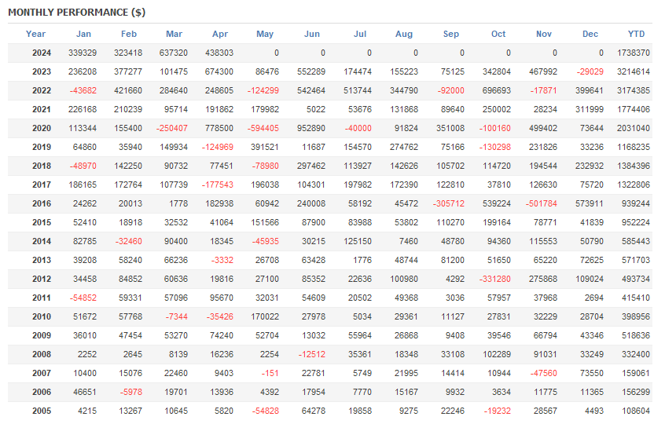Image resolution: width=665 pixels, height=424 pixels.
Task: Click 2023 YTD total 3214614
Action: click(634, 71)
